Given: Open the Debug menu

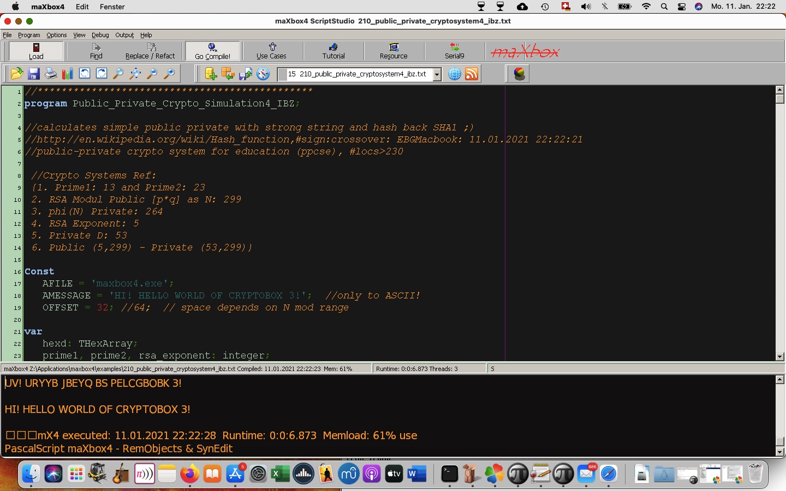Looking at the screenshot, I should 100,35.
